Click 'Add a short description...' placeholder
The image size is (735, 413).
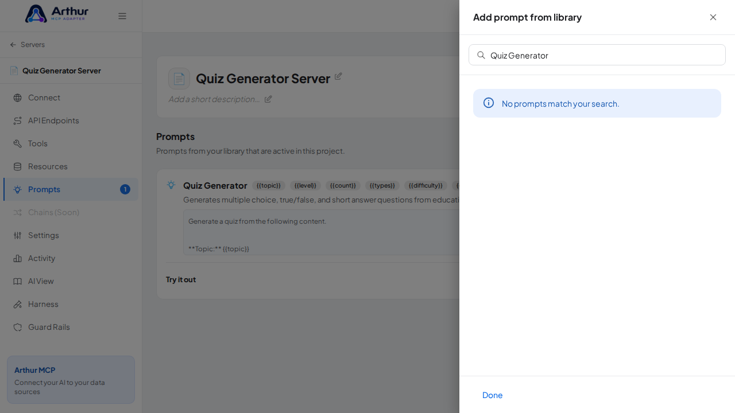(214, 99)
